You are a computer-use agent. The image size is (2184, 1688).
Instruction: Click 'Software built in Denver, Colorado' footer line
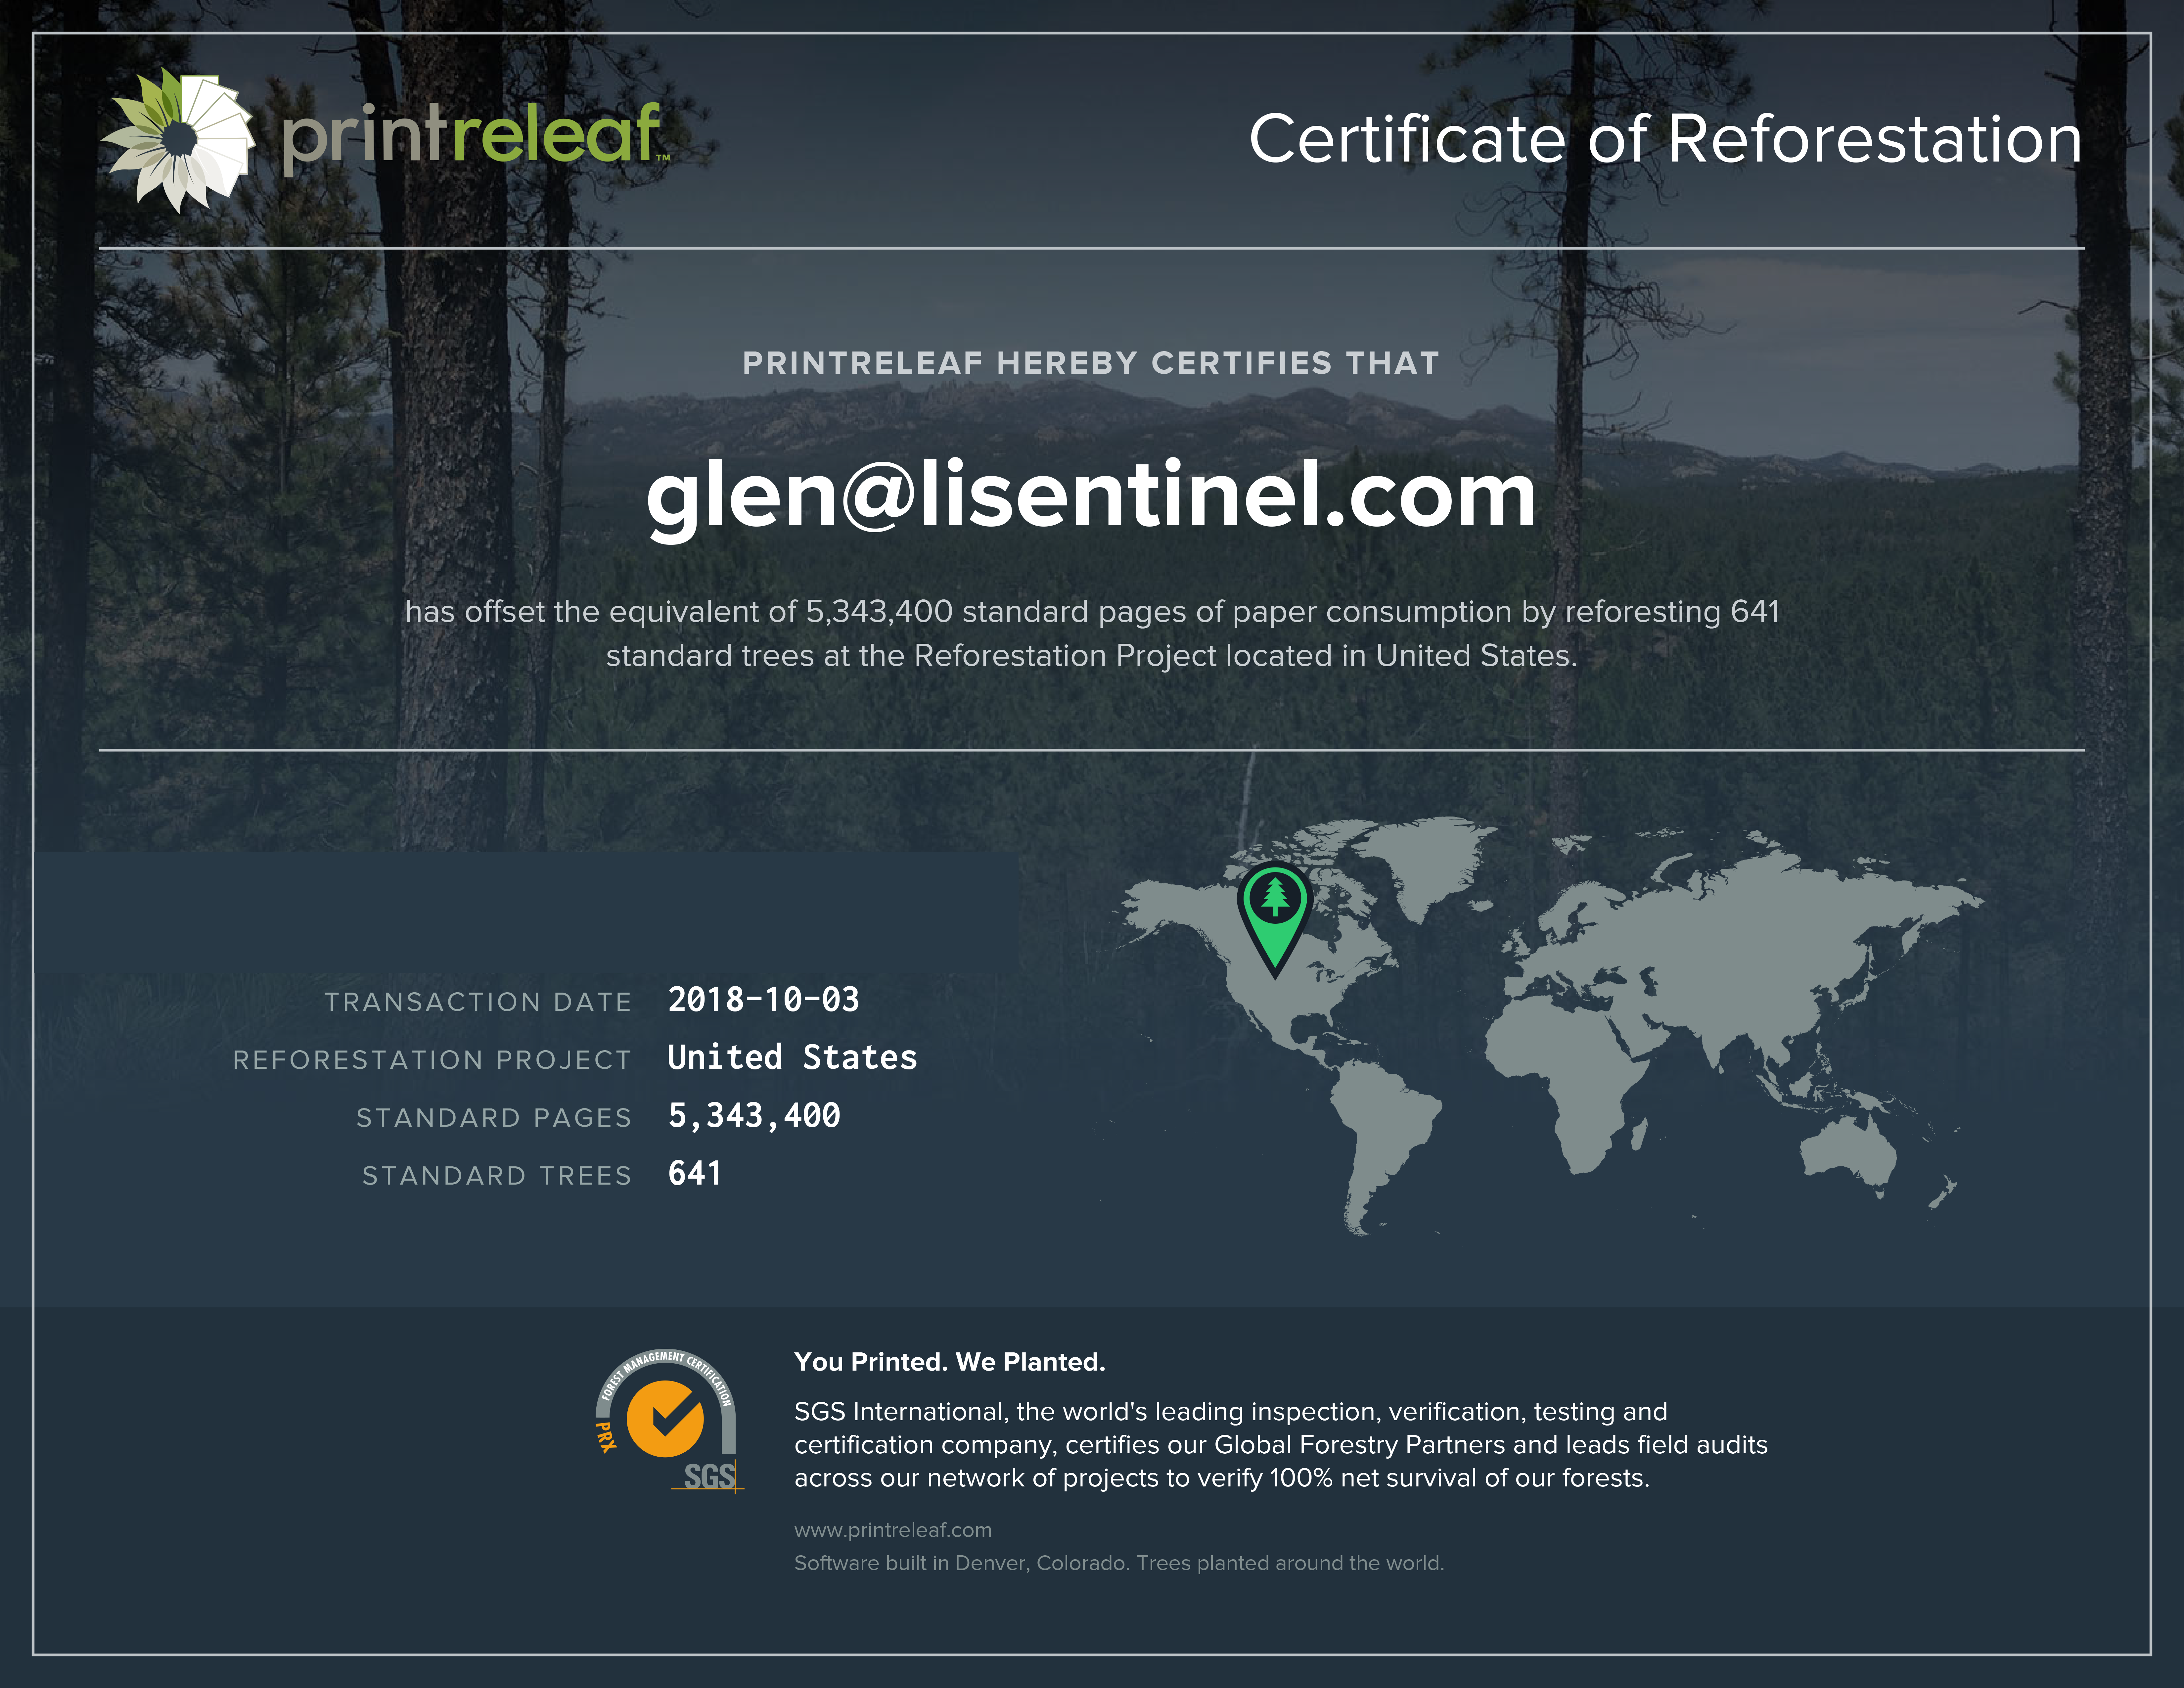pos(1119,1563)
